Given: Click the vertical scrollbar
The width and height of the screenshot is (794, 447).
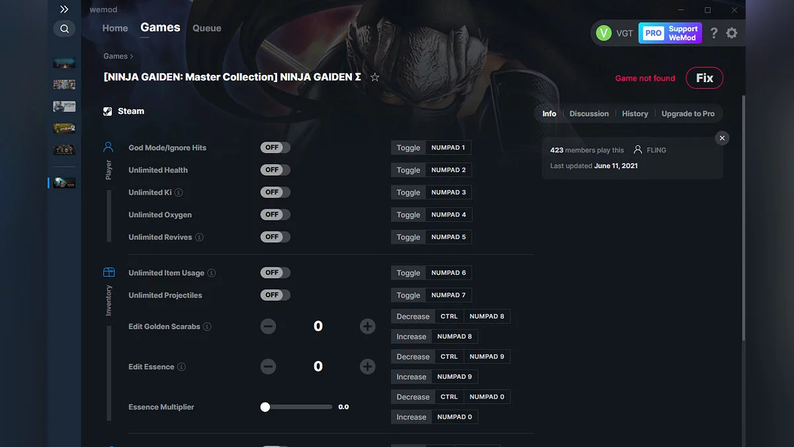Looking at the screenshot, I should tap(744, 219).
